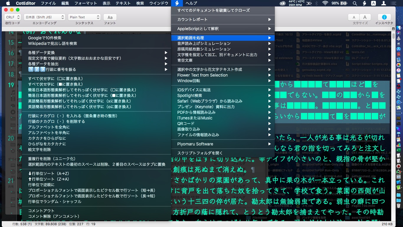Click the split editor icon above scrollbar
The width and height of the screenshot is (403, 227).
(x=393, y=29)
